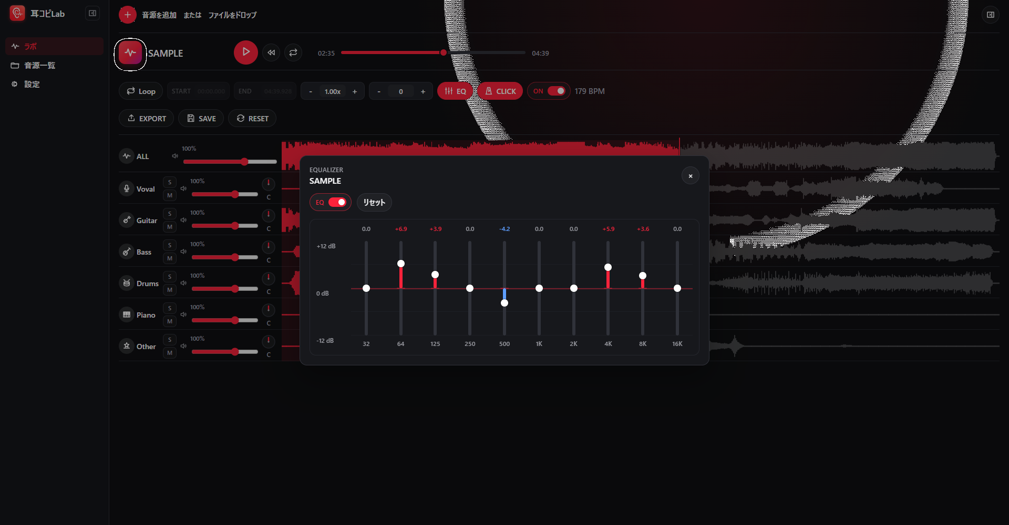Viewport: 1009px width, 525px height.
Task: Open the EQ button in toolbar
Action: [x=455, y=91]
